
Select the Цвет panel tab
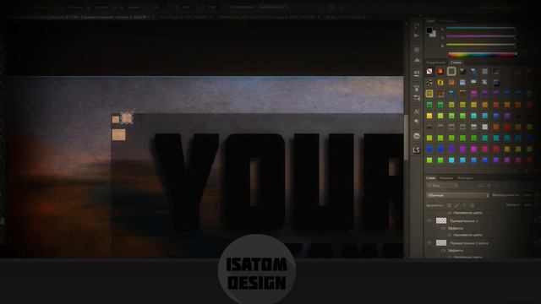430,21
